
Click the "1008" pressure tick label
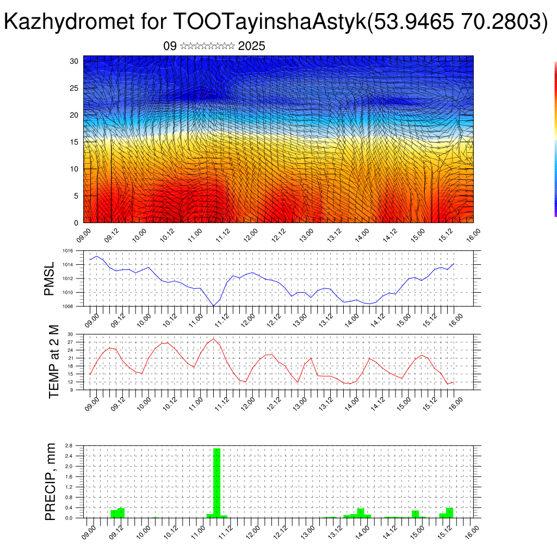68,306
